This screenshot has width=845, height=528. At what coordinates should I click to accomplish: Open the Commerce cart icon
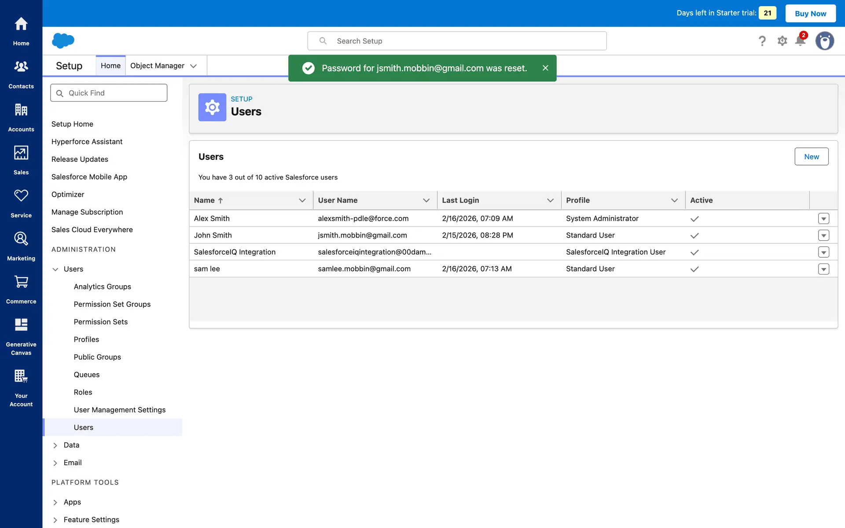[21, 282]
